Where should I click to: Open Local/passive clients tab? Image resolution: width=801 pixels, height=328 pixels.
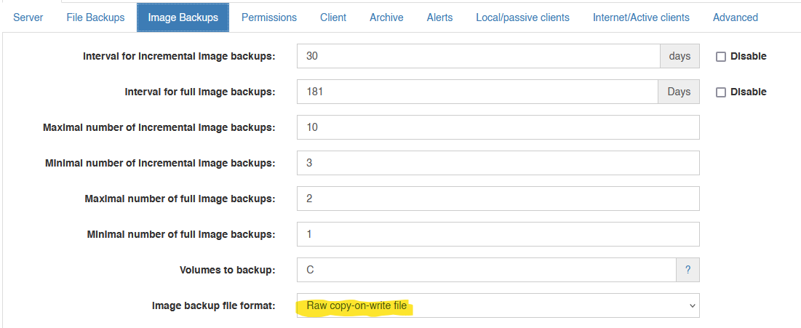[x=522, y=17]
